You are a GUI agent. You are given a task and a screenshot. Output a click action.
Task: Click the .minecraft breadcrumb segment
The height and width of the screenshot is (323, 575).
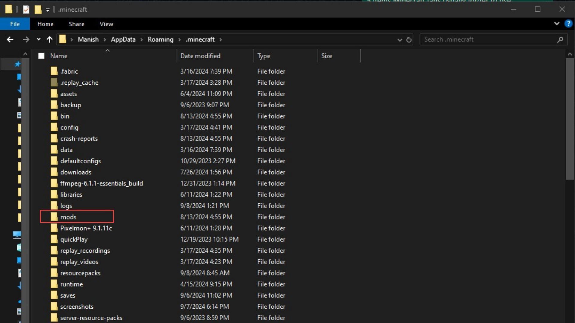200,39
